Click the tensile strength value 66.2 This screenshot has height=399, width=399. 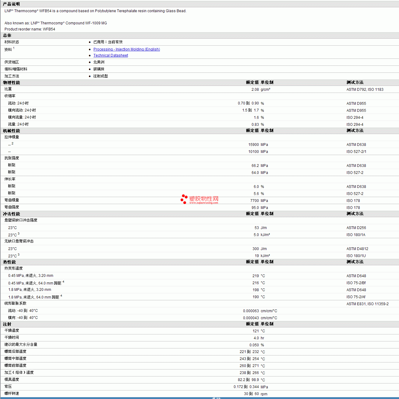point(255,166)
